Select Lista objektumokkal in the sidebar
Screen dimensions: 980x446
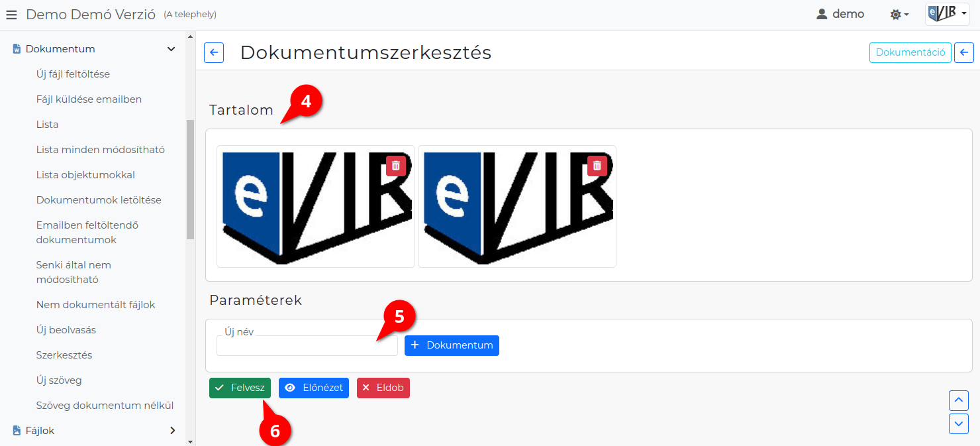pyautogui.click(x=85, y=175)
